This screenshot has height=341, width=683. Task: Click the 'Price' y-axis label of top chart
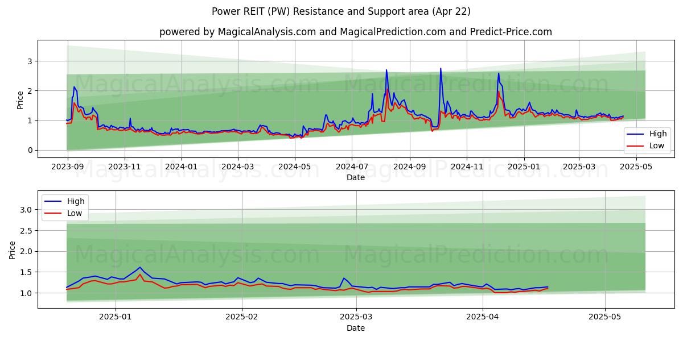20,100
